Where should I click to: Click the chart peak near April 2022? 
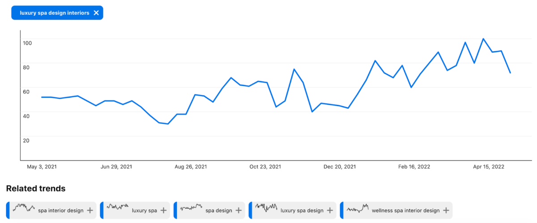(483, 39)
